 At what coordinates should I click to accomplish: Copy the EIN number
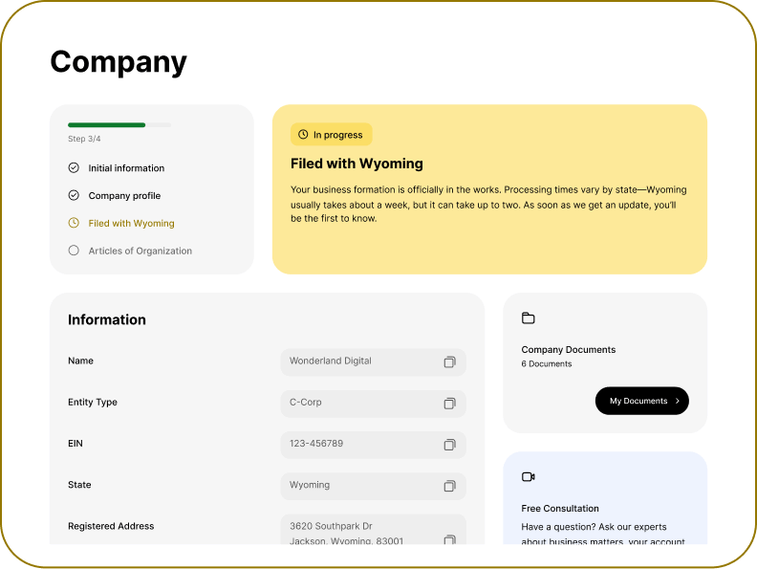pos(449,445)
